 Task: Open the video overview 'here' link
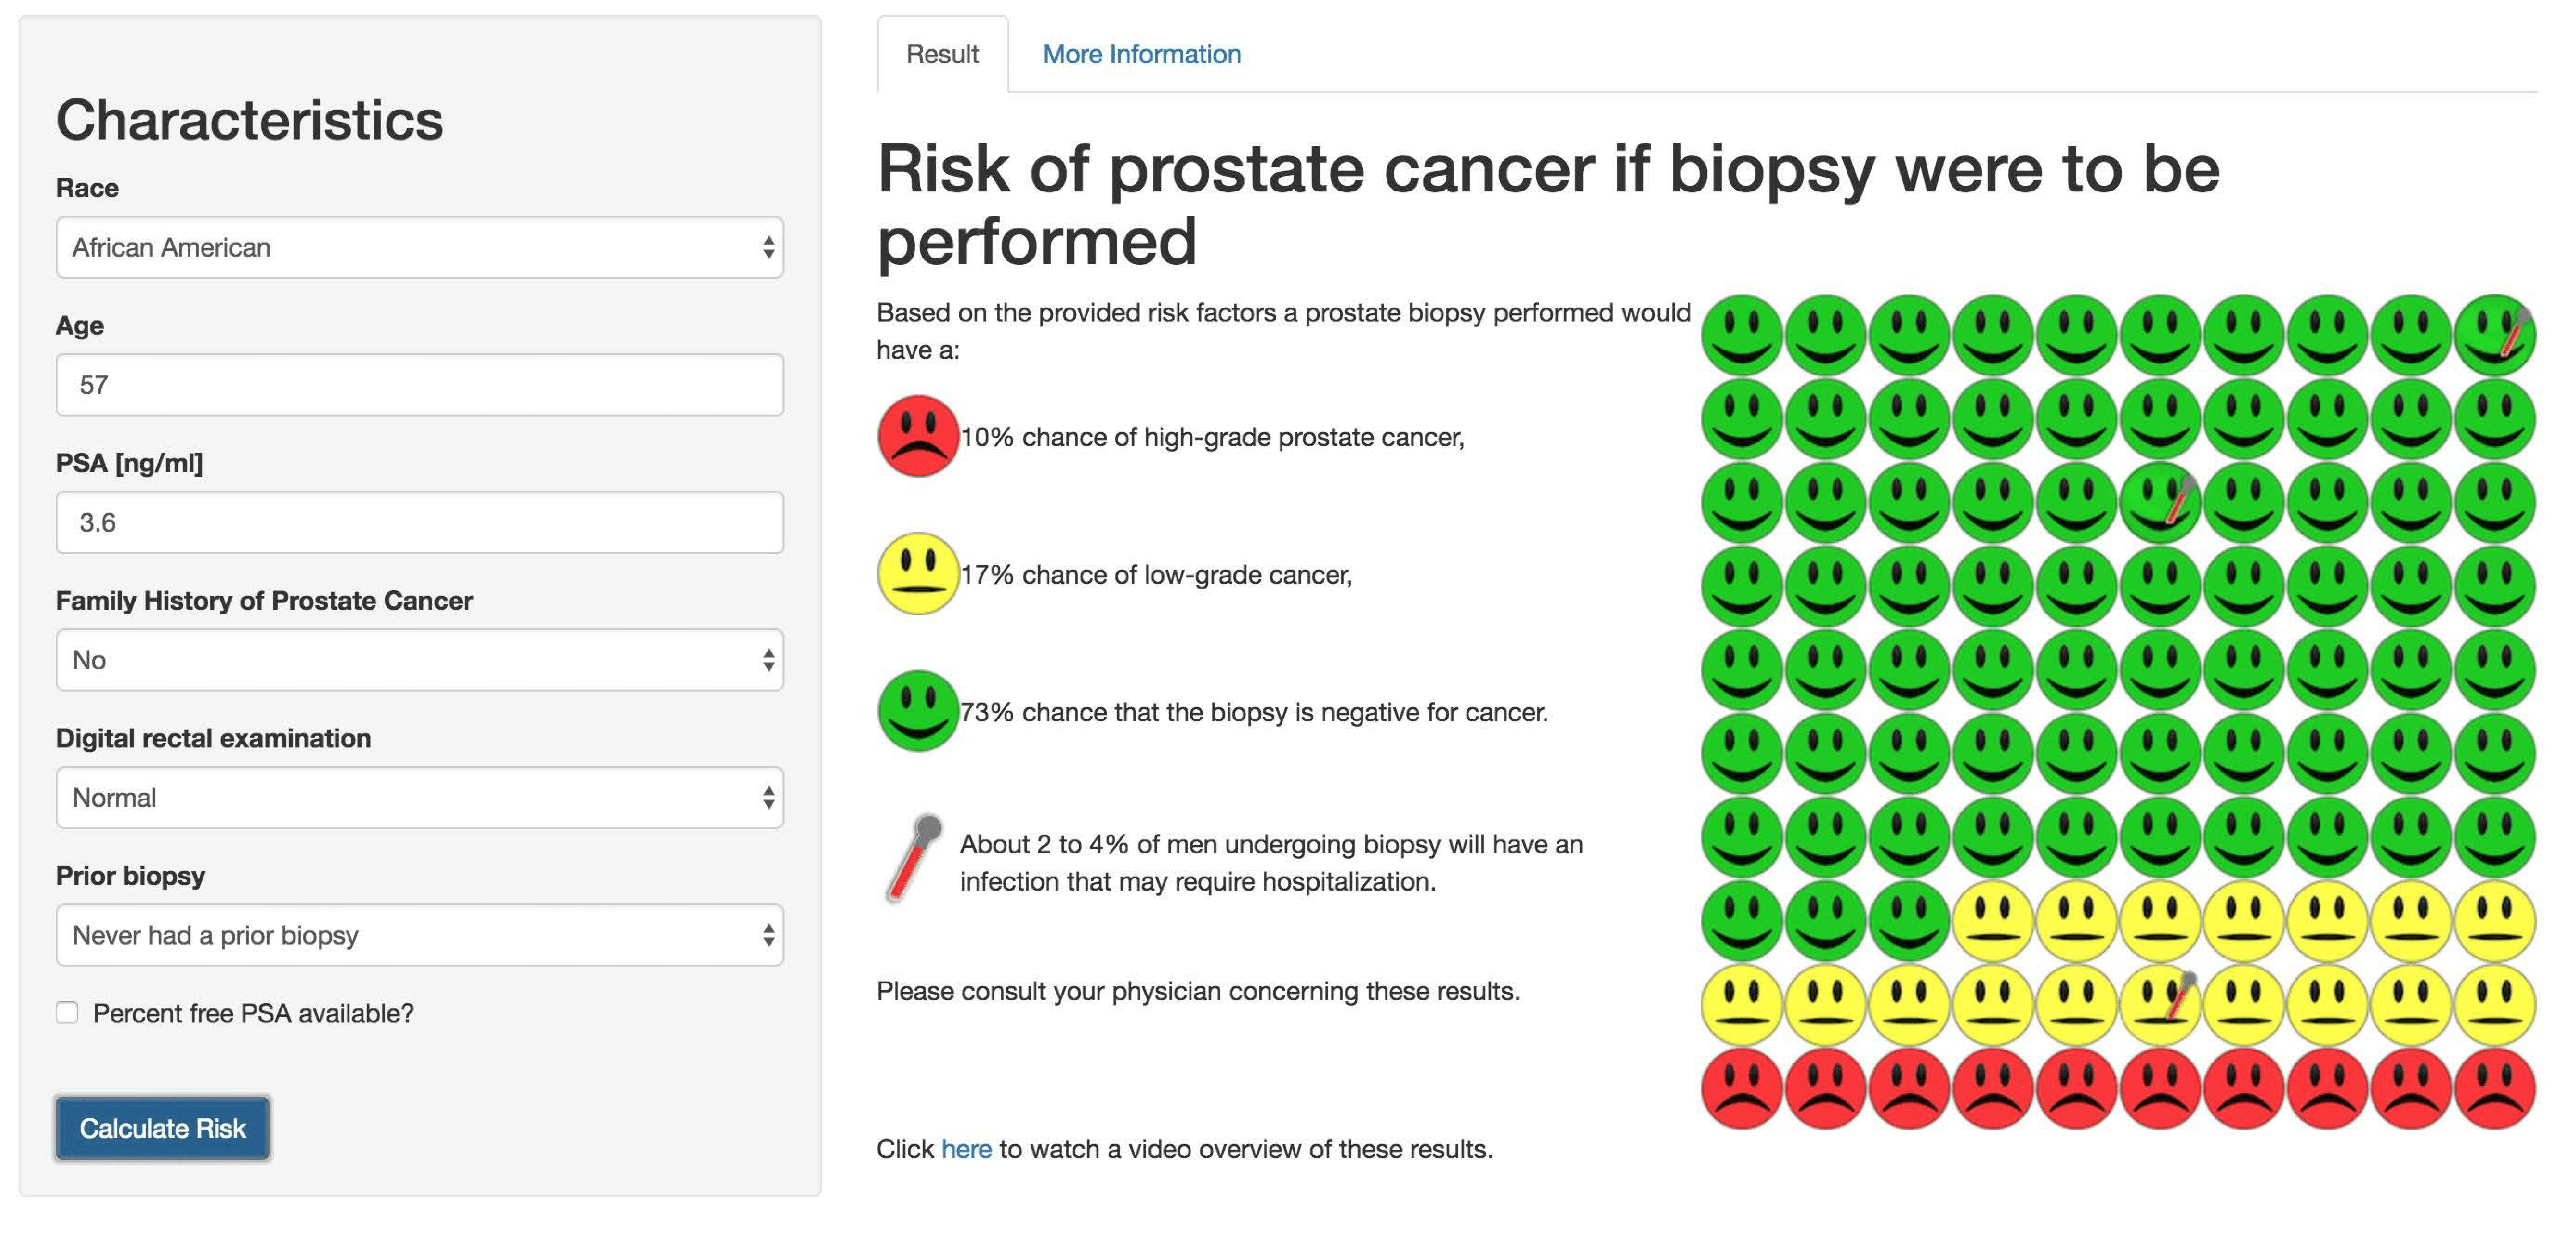point(966,1149)
